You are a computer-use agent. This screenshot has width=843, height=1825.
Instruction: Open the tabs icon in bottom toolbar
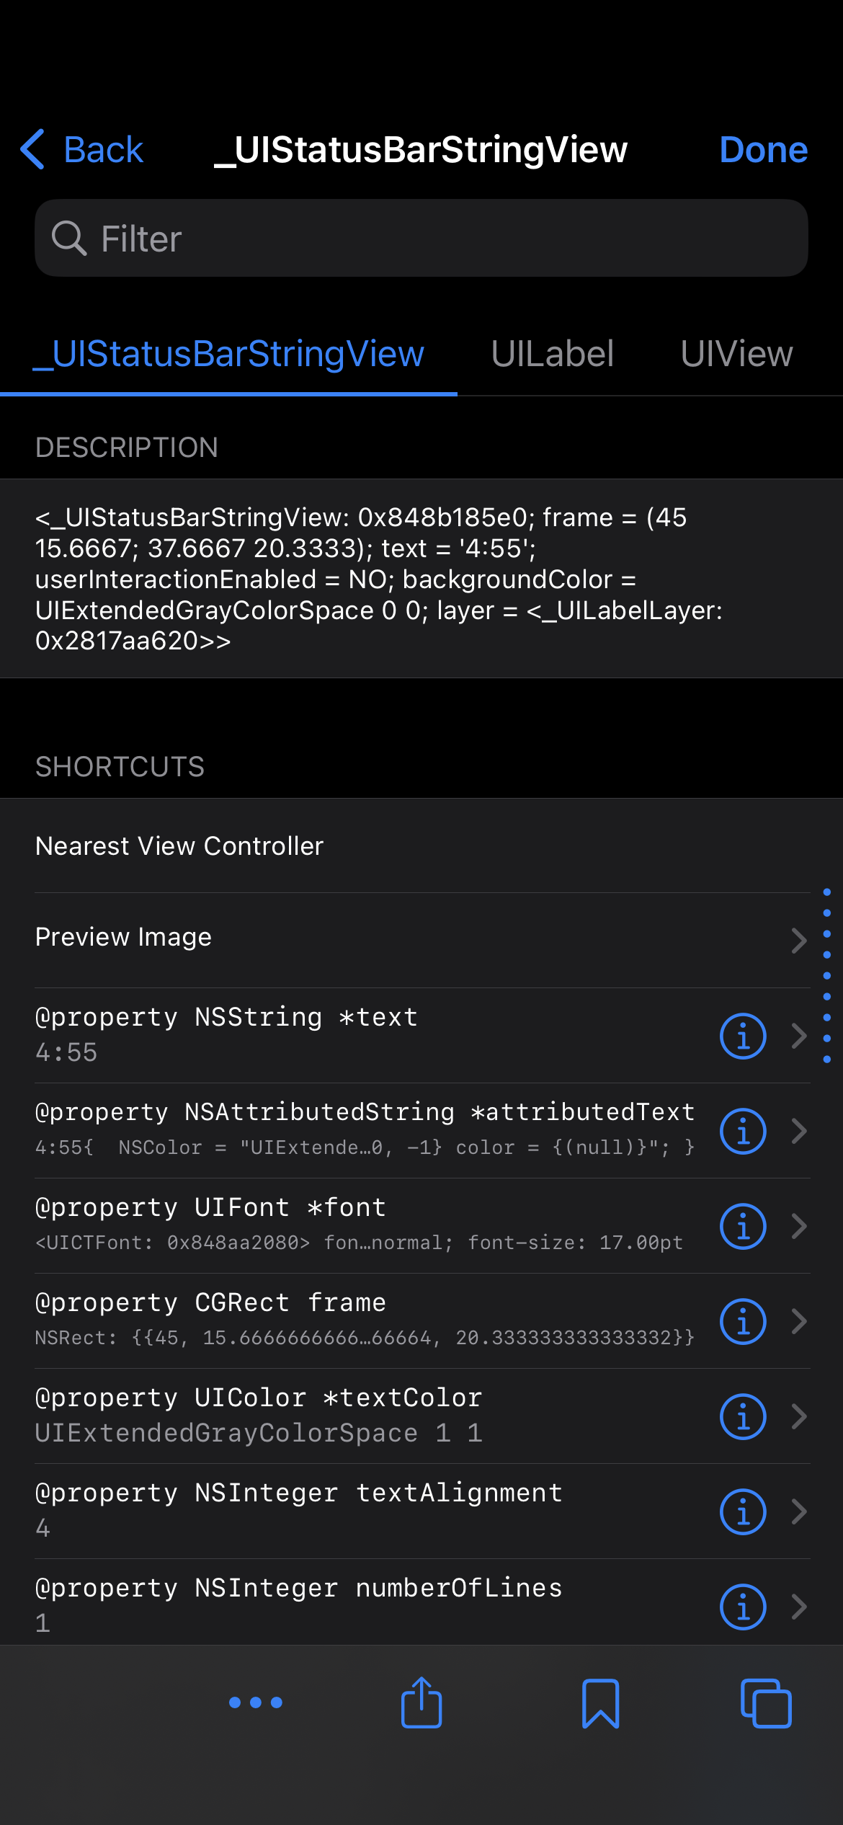(766, 1702)
